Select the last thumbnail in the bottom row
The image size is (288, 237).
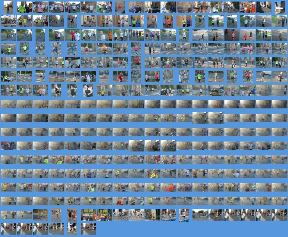[88, 229]
